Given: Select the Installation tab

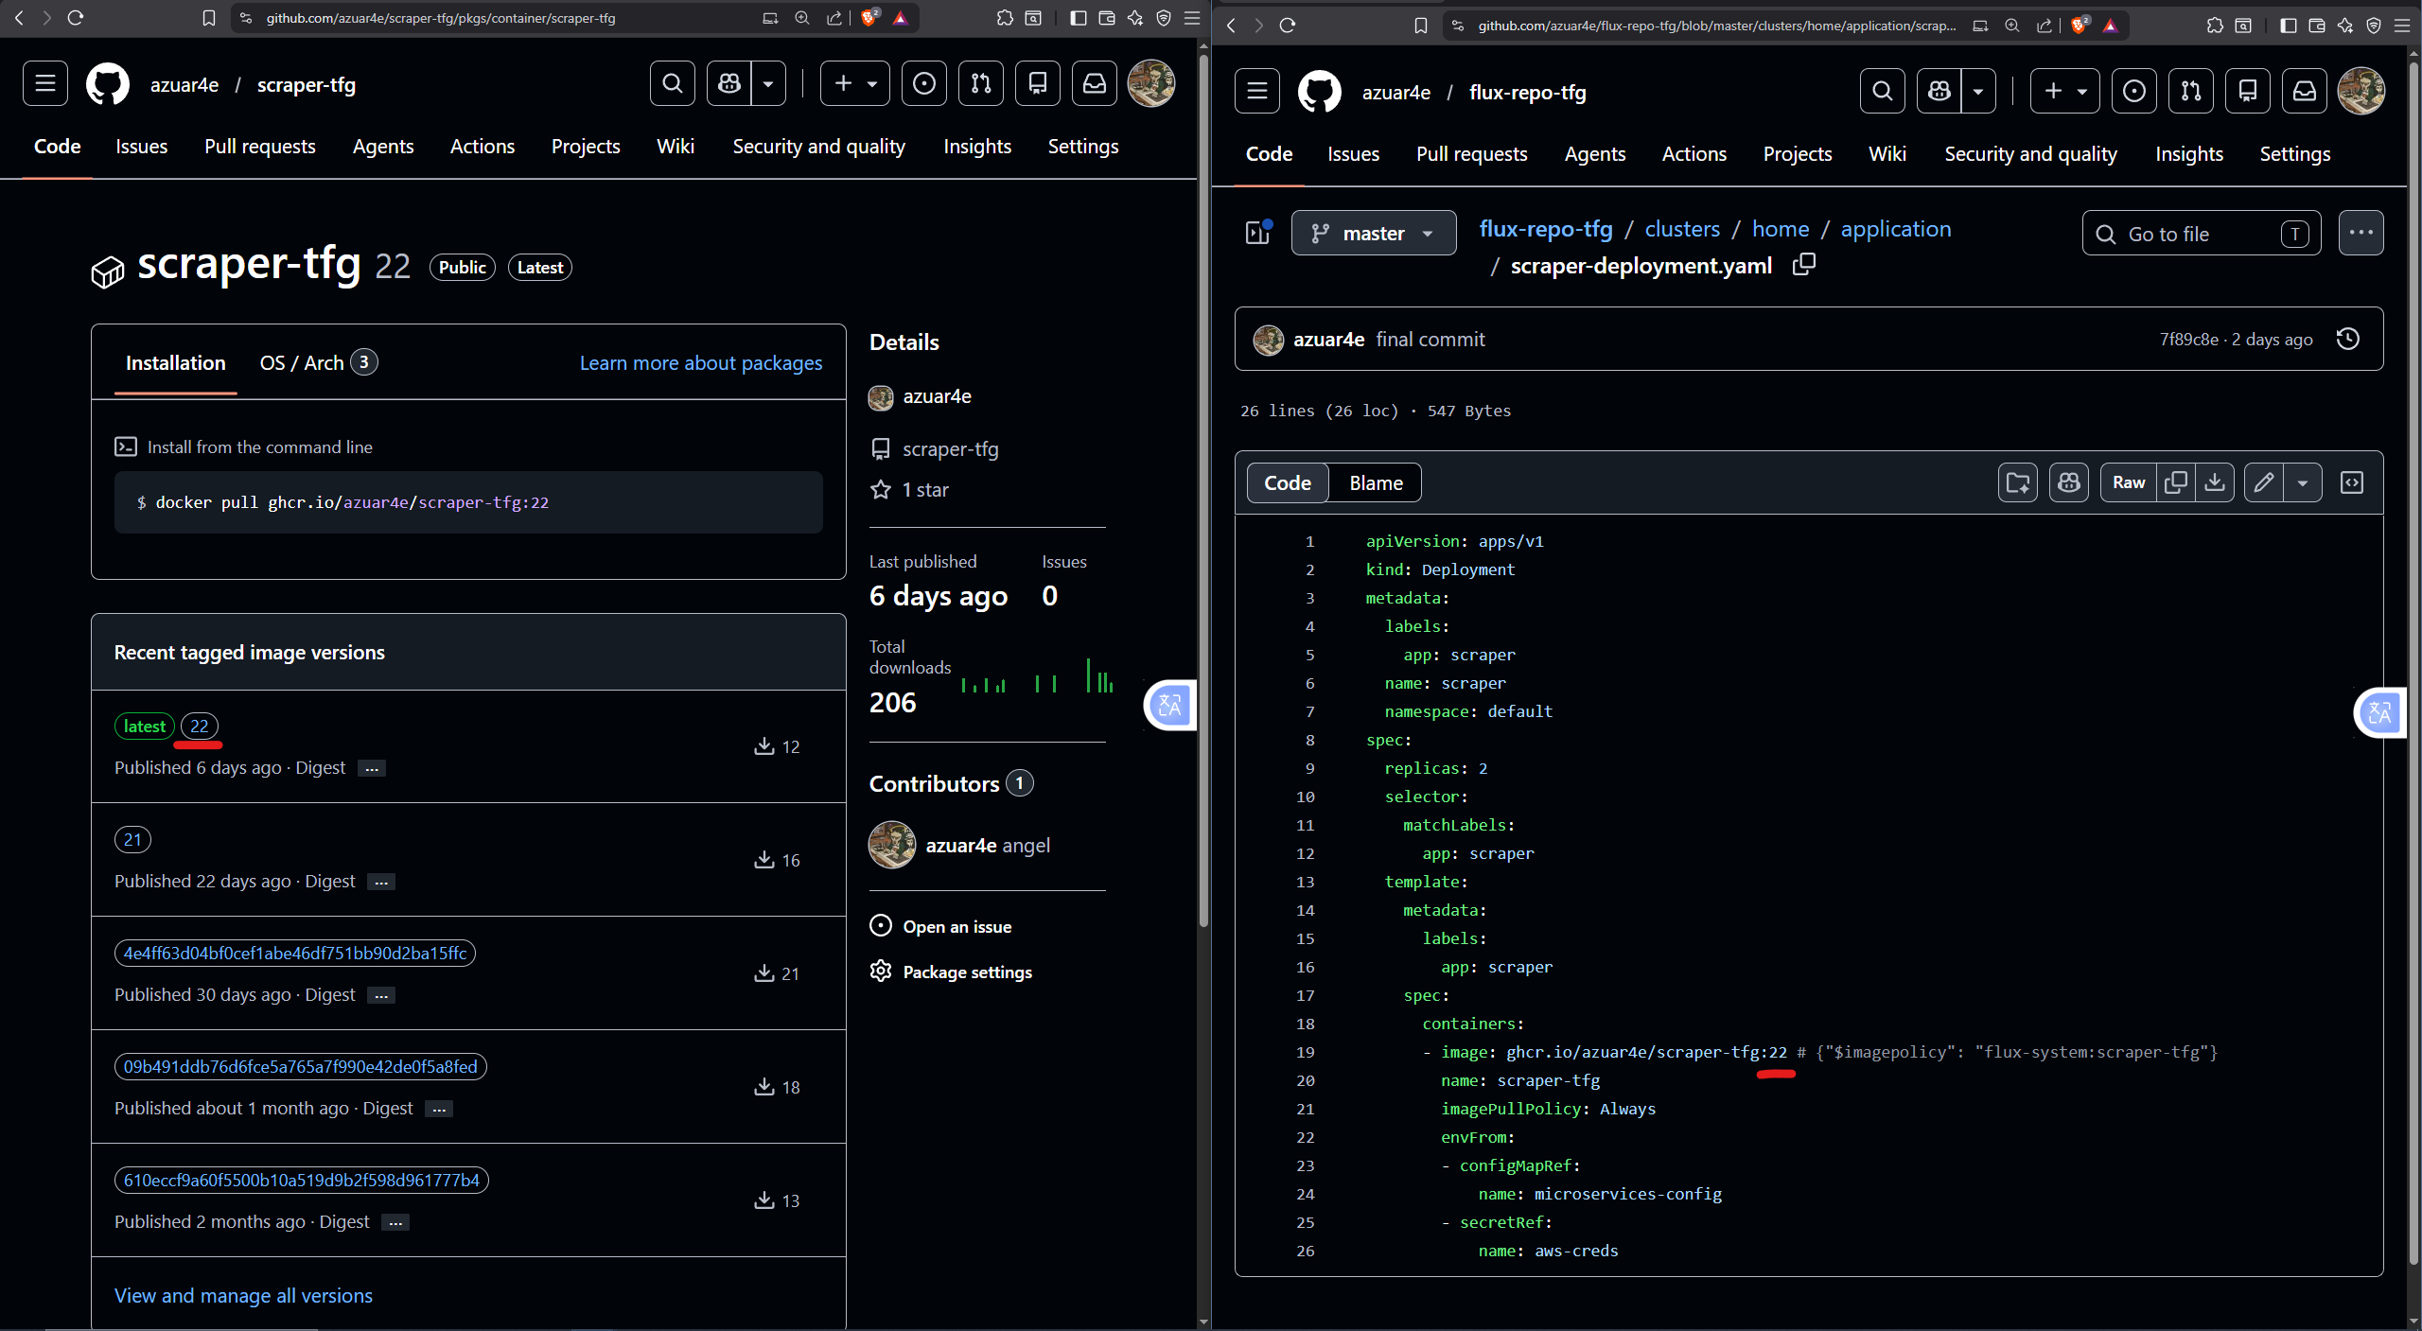Looking at the screenshot, I should (x=176, y=363).
